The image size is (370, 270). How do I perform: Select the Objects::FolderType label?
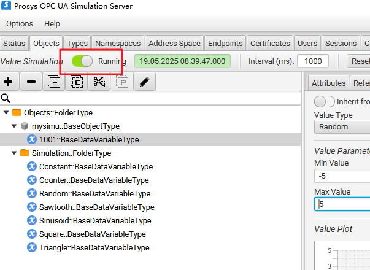58,112
